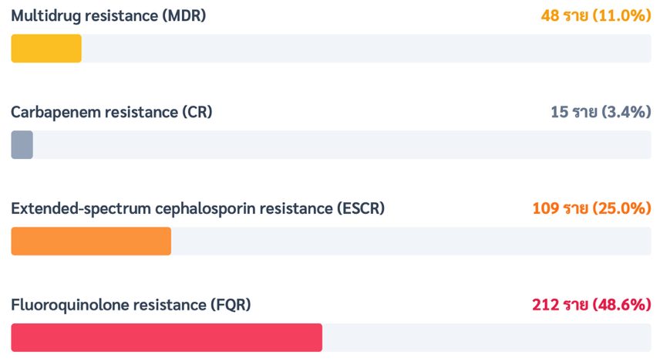Click the empty track of the CR bar

[342, 145]
